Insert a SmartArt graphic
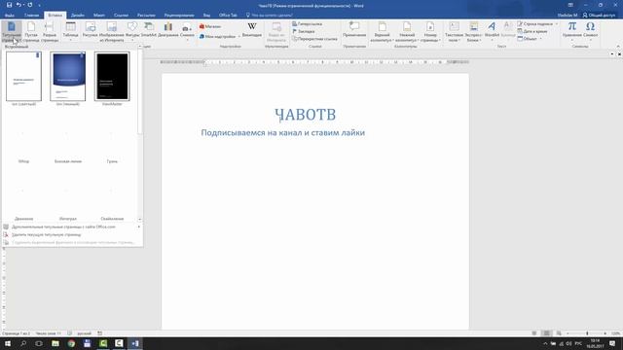 click(149, 31)
